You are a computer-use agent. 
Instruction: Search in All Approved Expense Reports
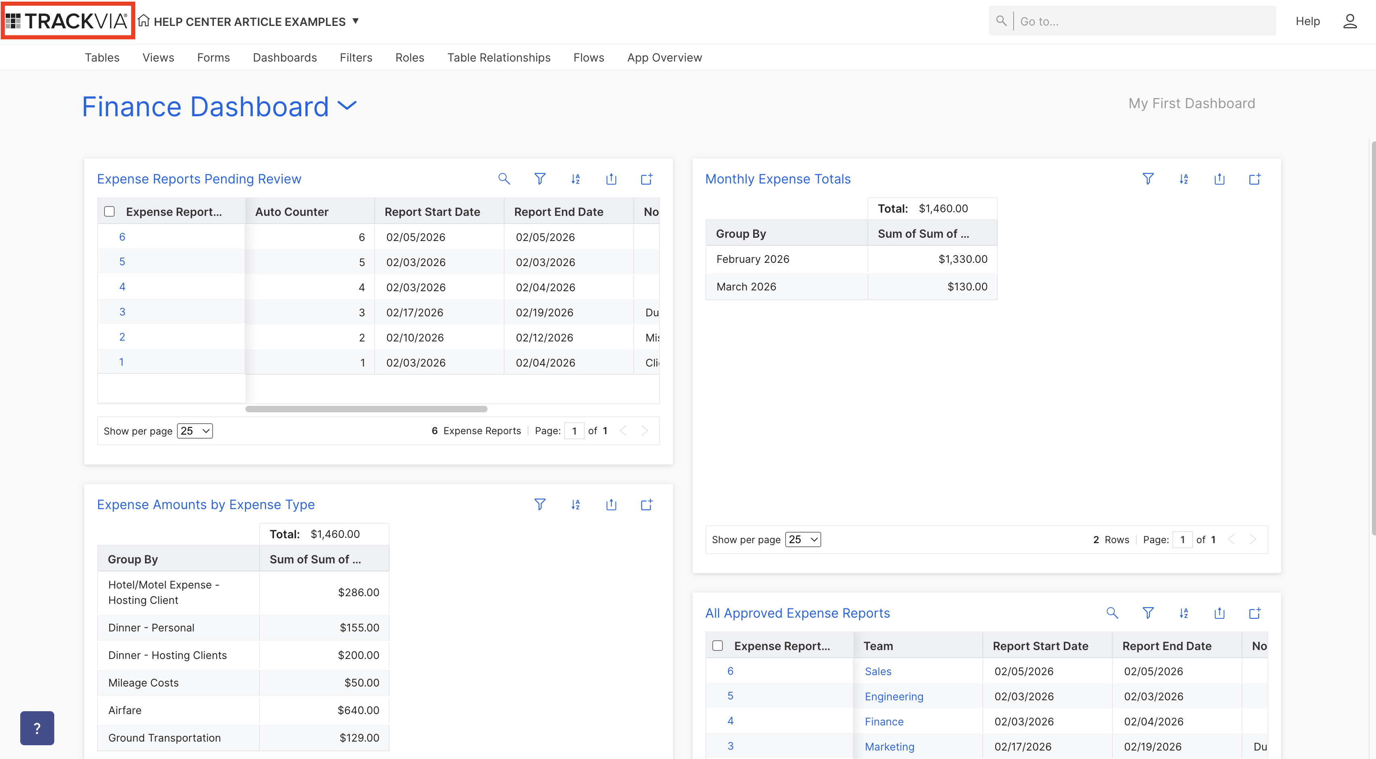tap(1112, 613)
